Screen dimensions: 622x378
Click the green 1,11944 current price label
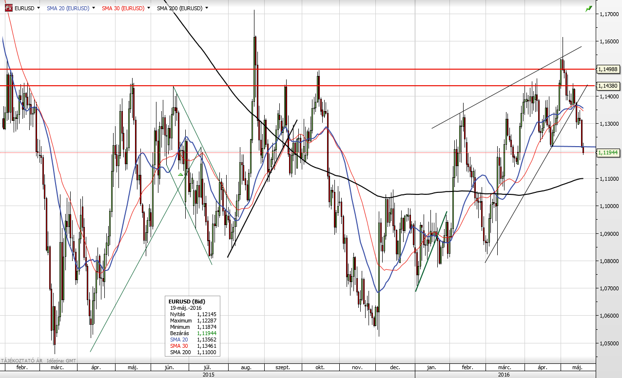(x=608, y=152)
